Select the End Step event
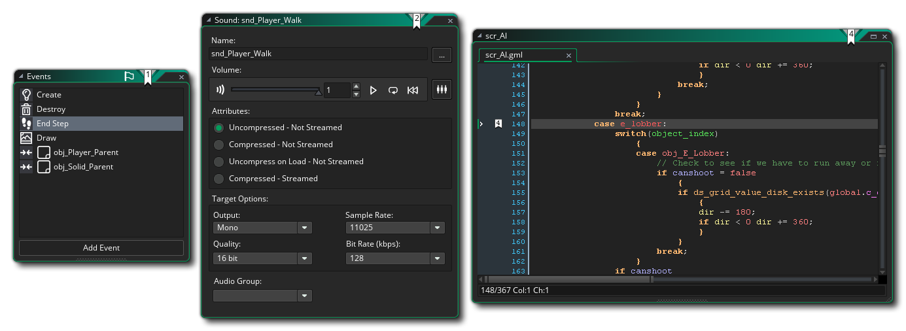Screen dimensions: 906x331 [x=52, y=124]
